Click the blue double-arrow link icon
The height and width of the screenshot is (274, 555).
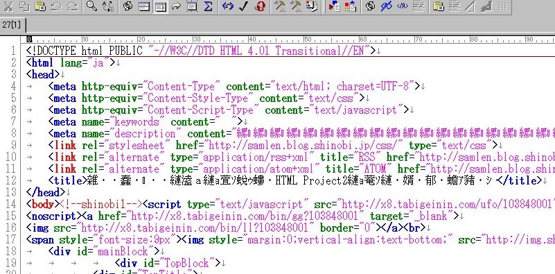pyautogui.click(x=228, y=6)
